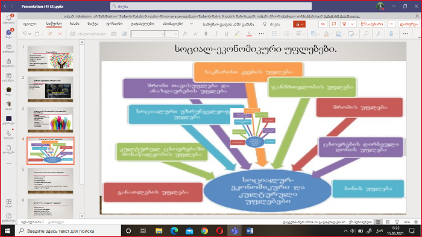
Task: Open Teams Apps icon in sidebar
Action: tap(8, 203)
